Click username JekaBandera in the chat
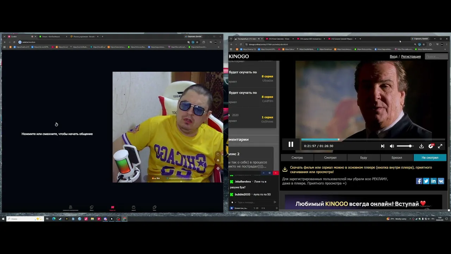451x254 pixels. point(243,182)
